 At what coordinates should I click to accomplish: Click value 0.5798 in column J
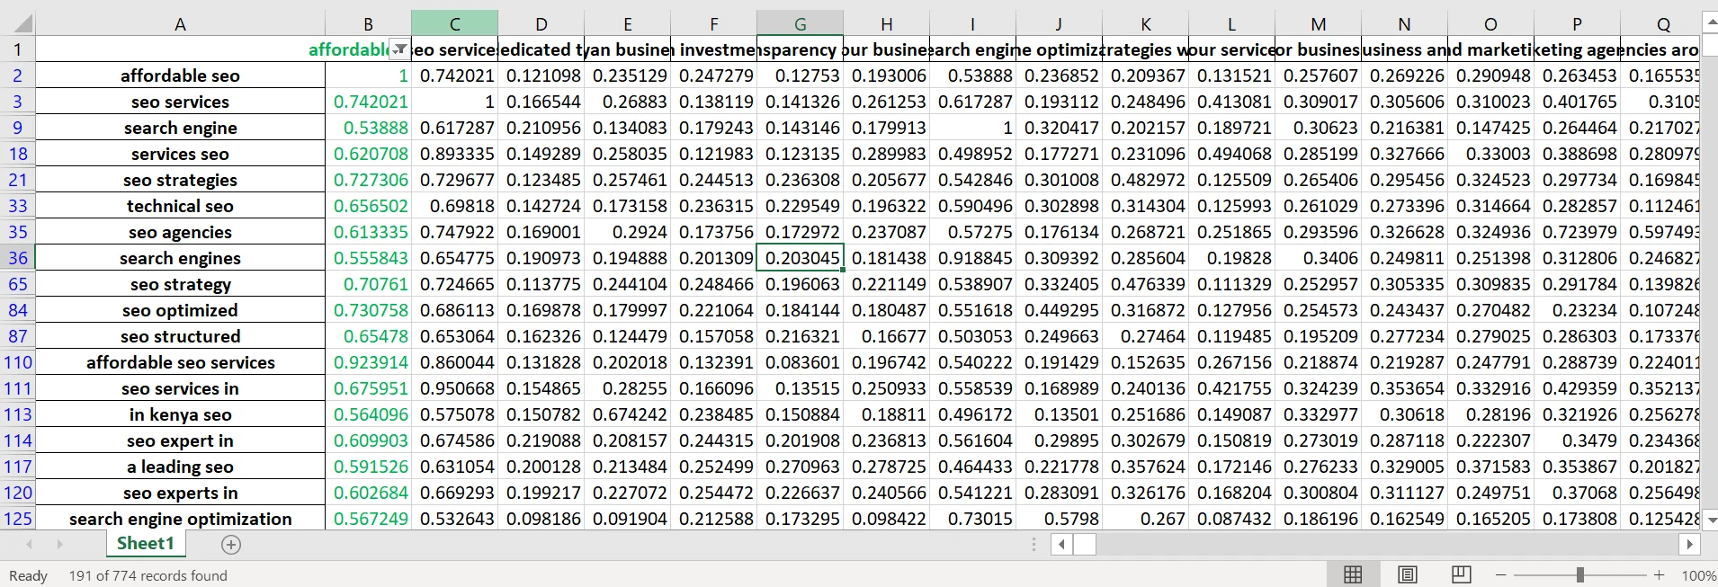click(x=1059, y=519)
